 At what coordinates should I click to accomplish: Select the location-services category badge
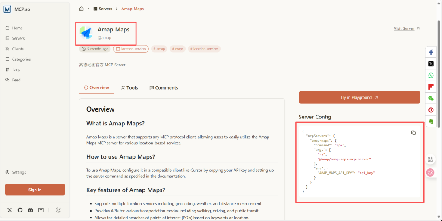131,49
